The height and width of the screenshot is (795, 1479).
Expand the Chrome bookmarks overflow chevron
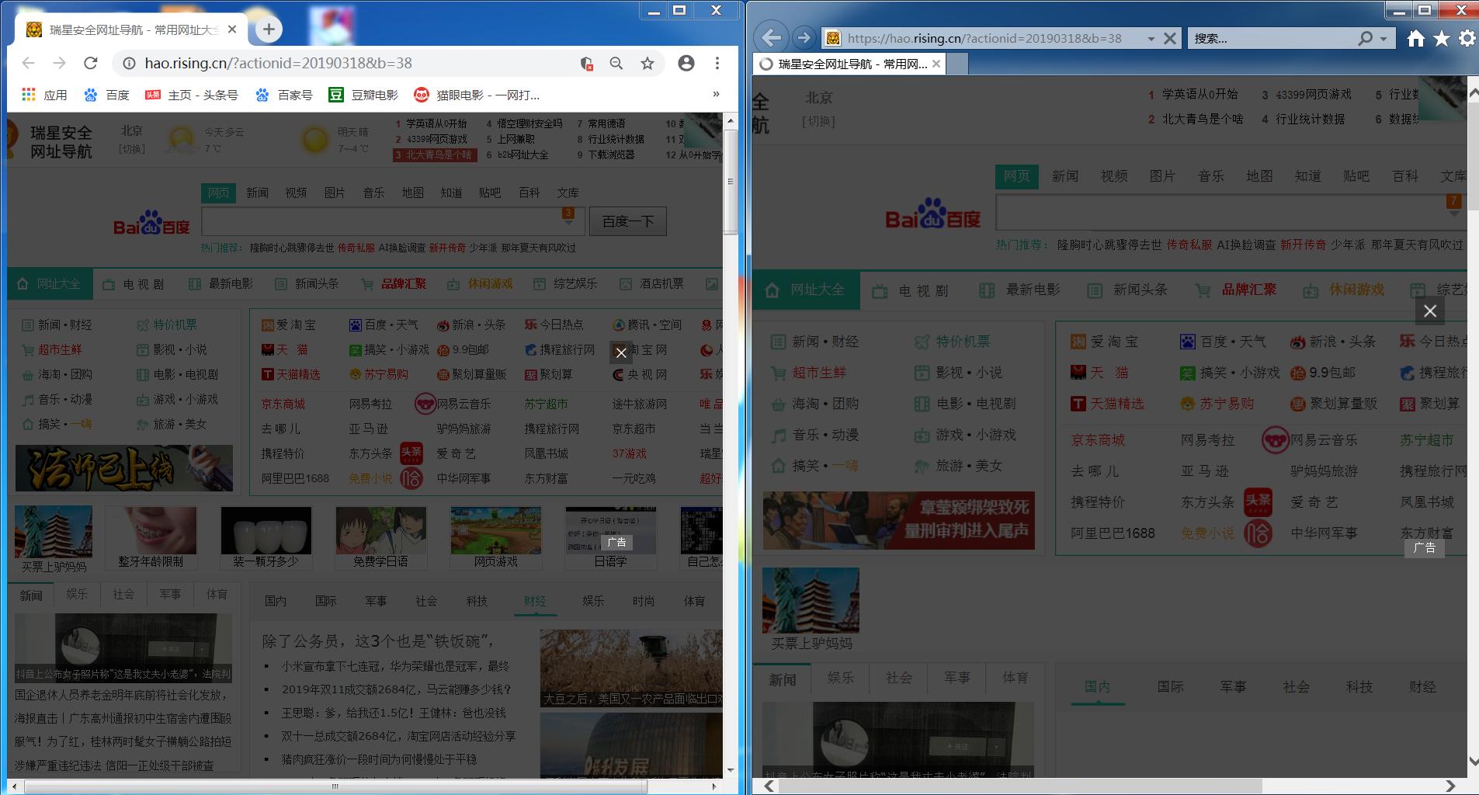click(x=715, y=94)
